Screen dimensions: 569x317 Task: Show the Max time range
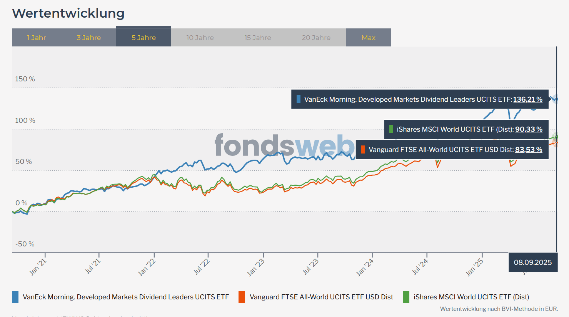pos(368,38)
